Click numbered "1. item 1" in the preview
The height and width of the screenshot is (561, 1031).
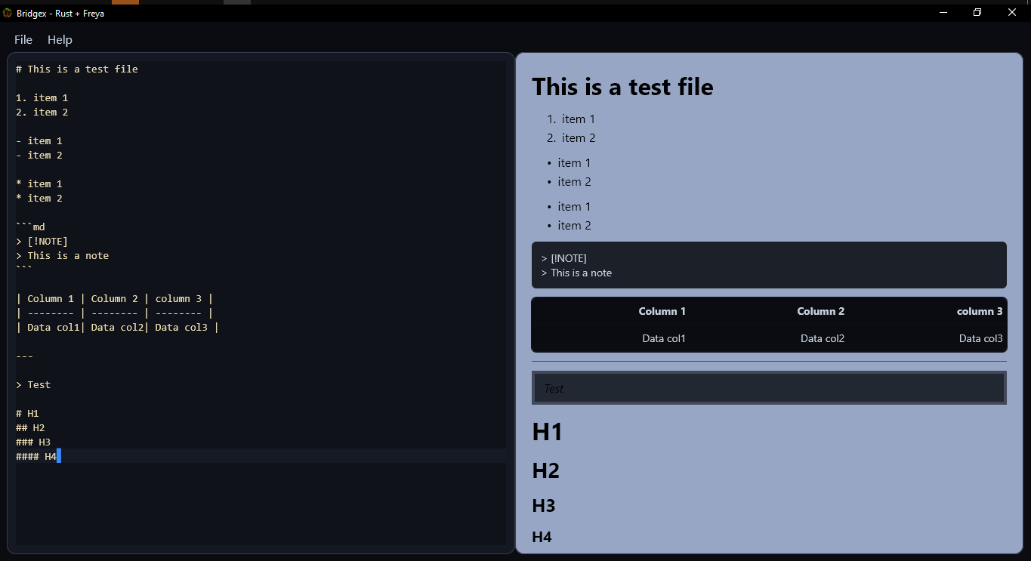coord(571,119)
